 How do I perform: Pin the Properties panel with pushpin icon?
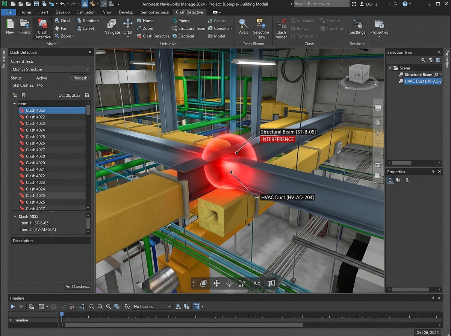pyautogui.click(x=433, y=171)
